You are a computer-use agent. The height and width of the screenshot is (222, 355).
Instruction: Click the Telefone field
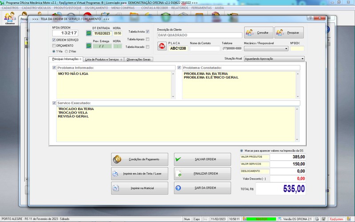pos(232,48)
